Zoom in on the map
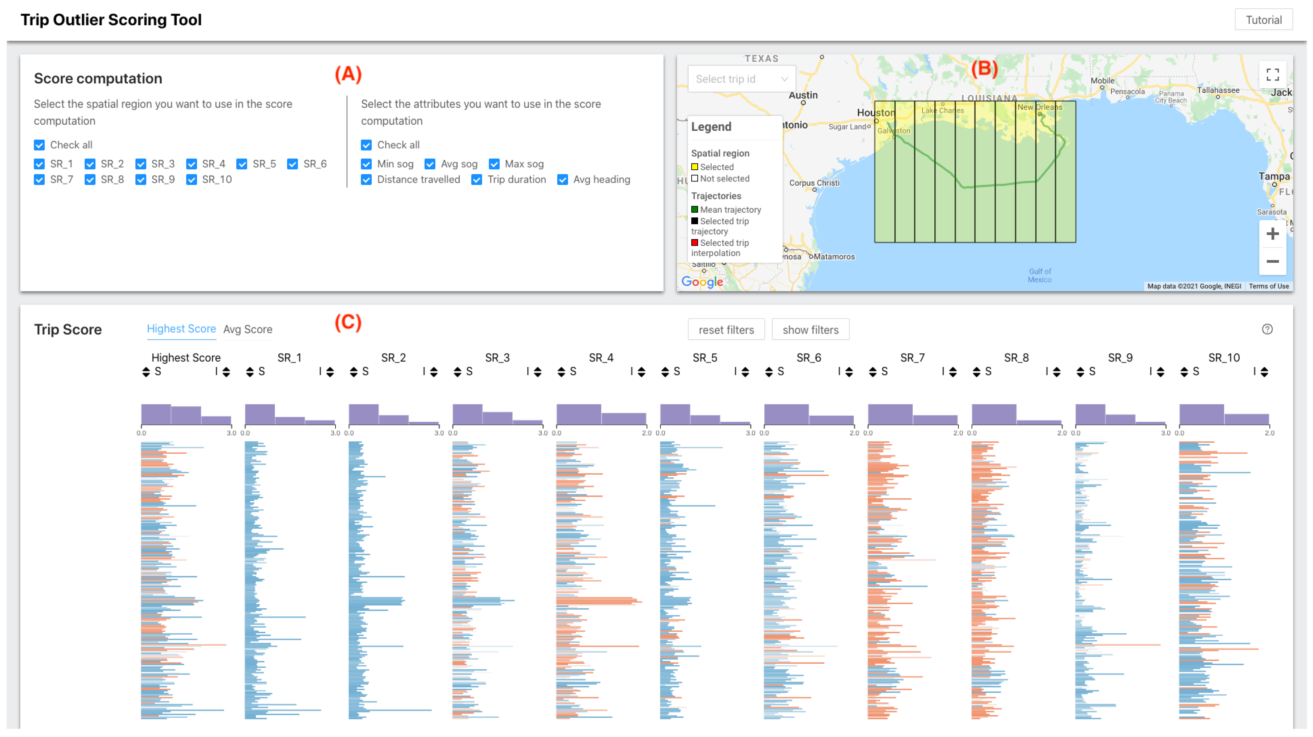The image size is (1313, 737). tap(1272, 234)
